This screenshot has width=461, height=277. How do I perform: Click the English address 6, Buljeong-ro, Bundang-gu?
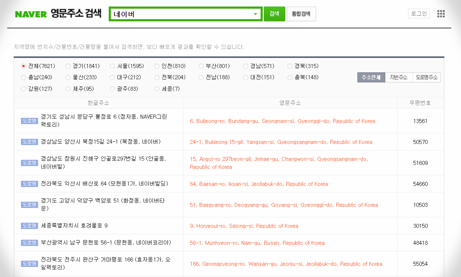pos(282,121)
